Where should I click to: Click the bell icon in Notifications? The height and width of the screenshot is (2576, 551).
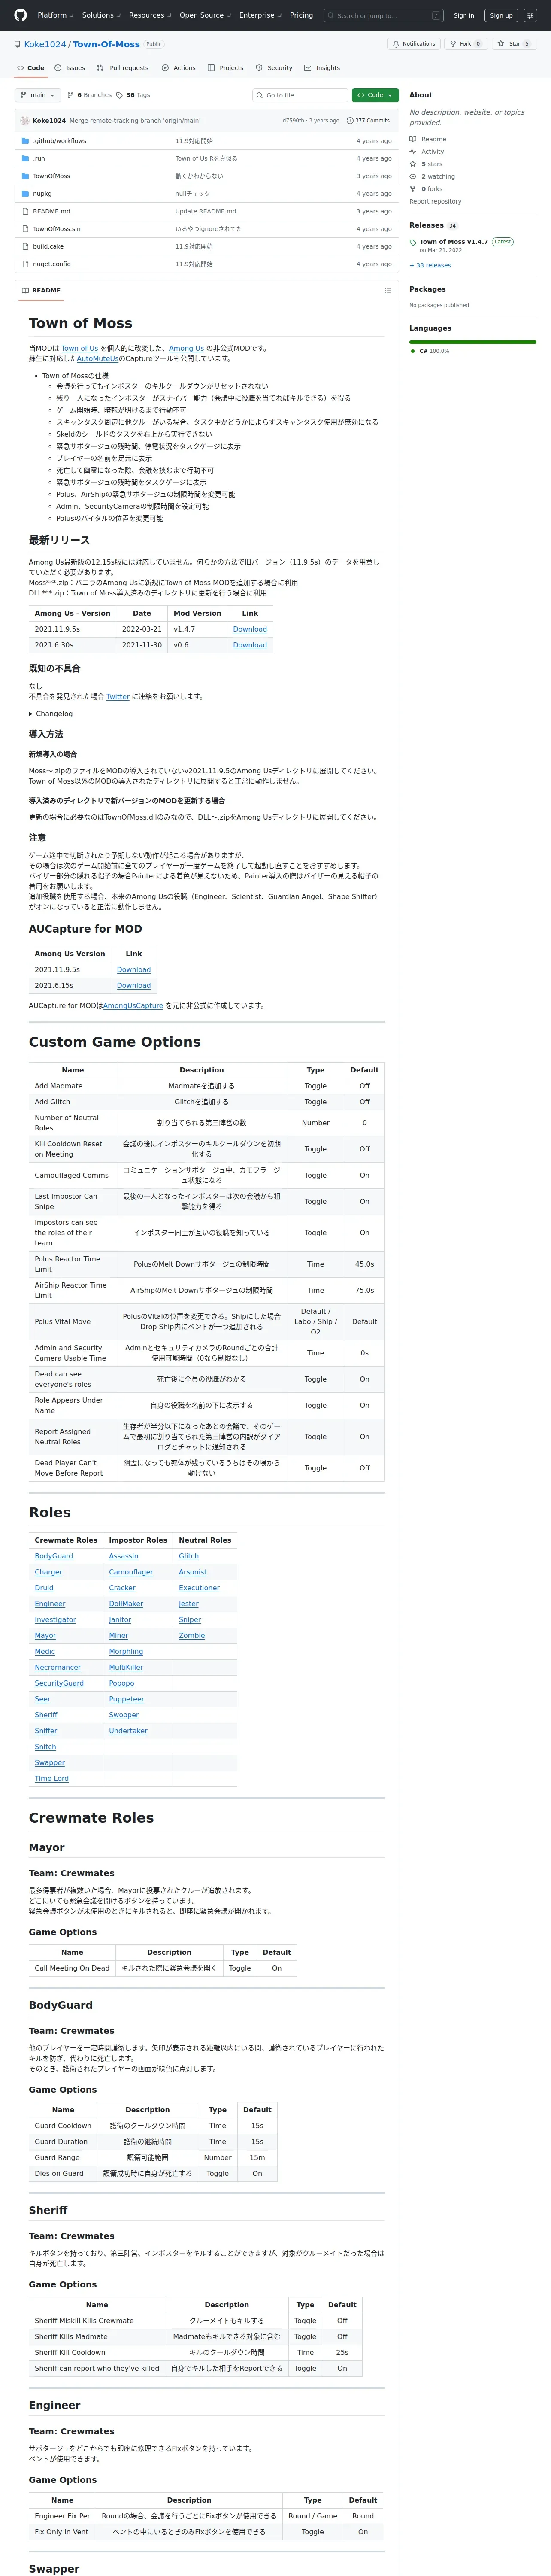(396, 44)
